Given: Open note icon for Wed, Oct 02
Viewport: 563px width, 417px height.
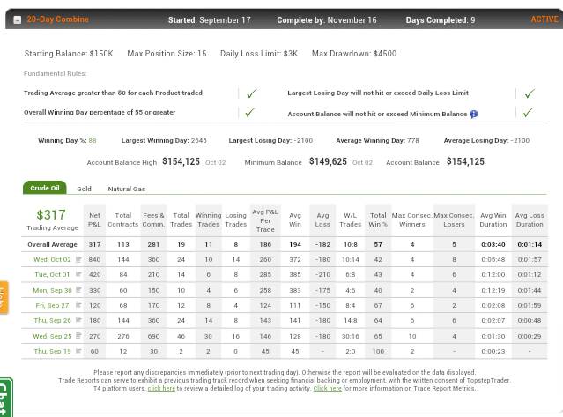Looking at the screenshot, I should pyautogui.click(x=78, y=259).
